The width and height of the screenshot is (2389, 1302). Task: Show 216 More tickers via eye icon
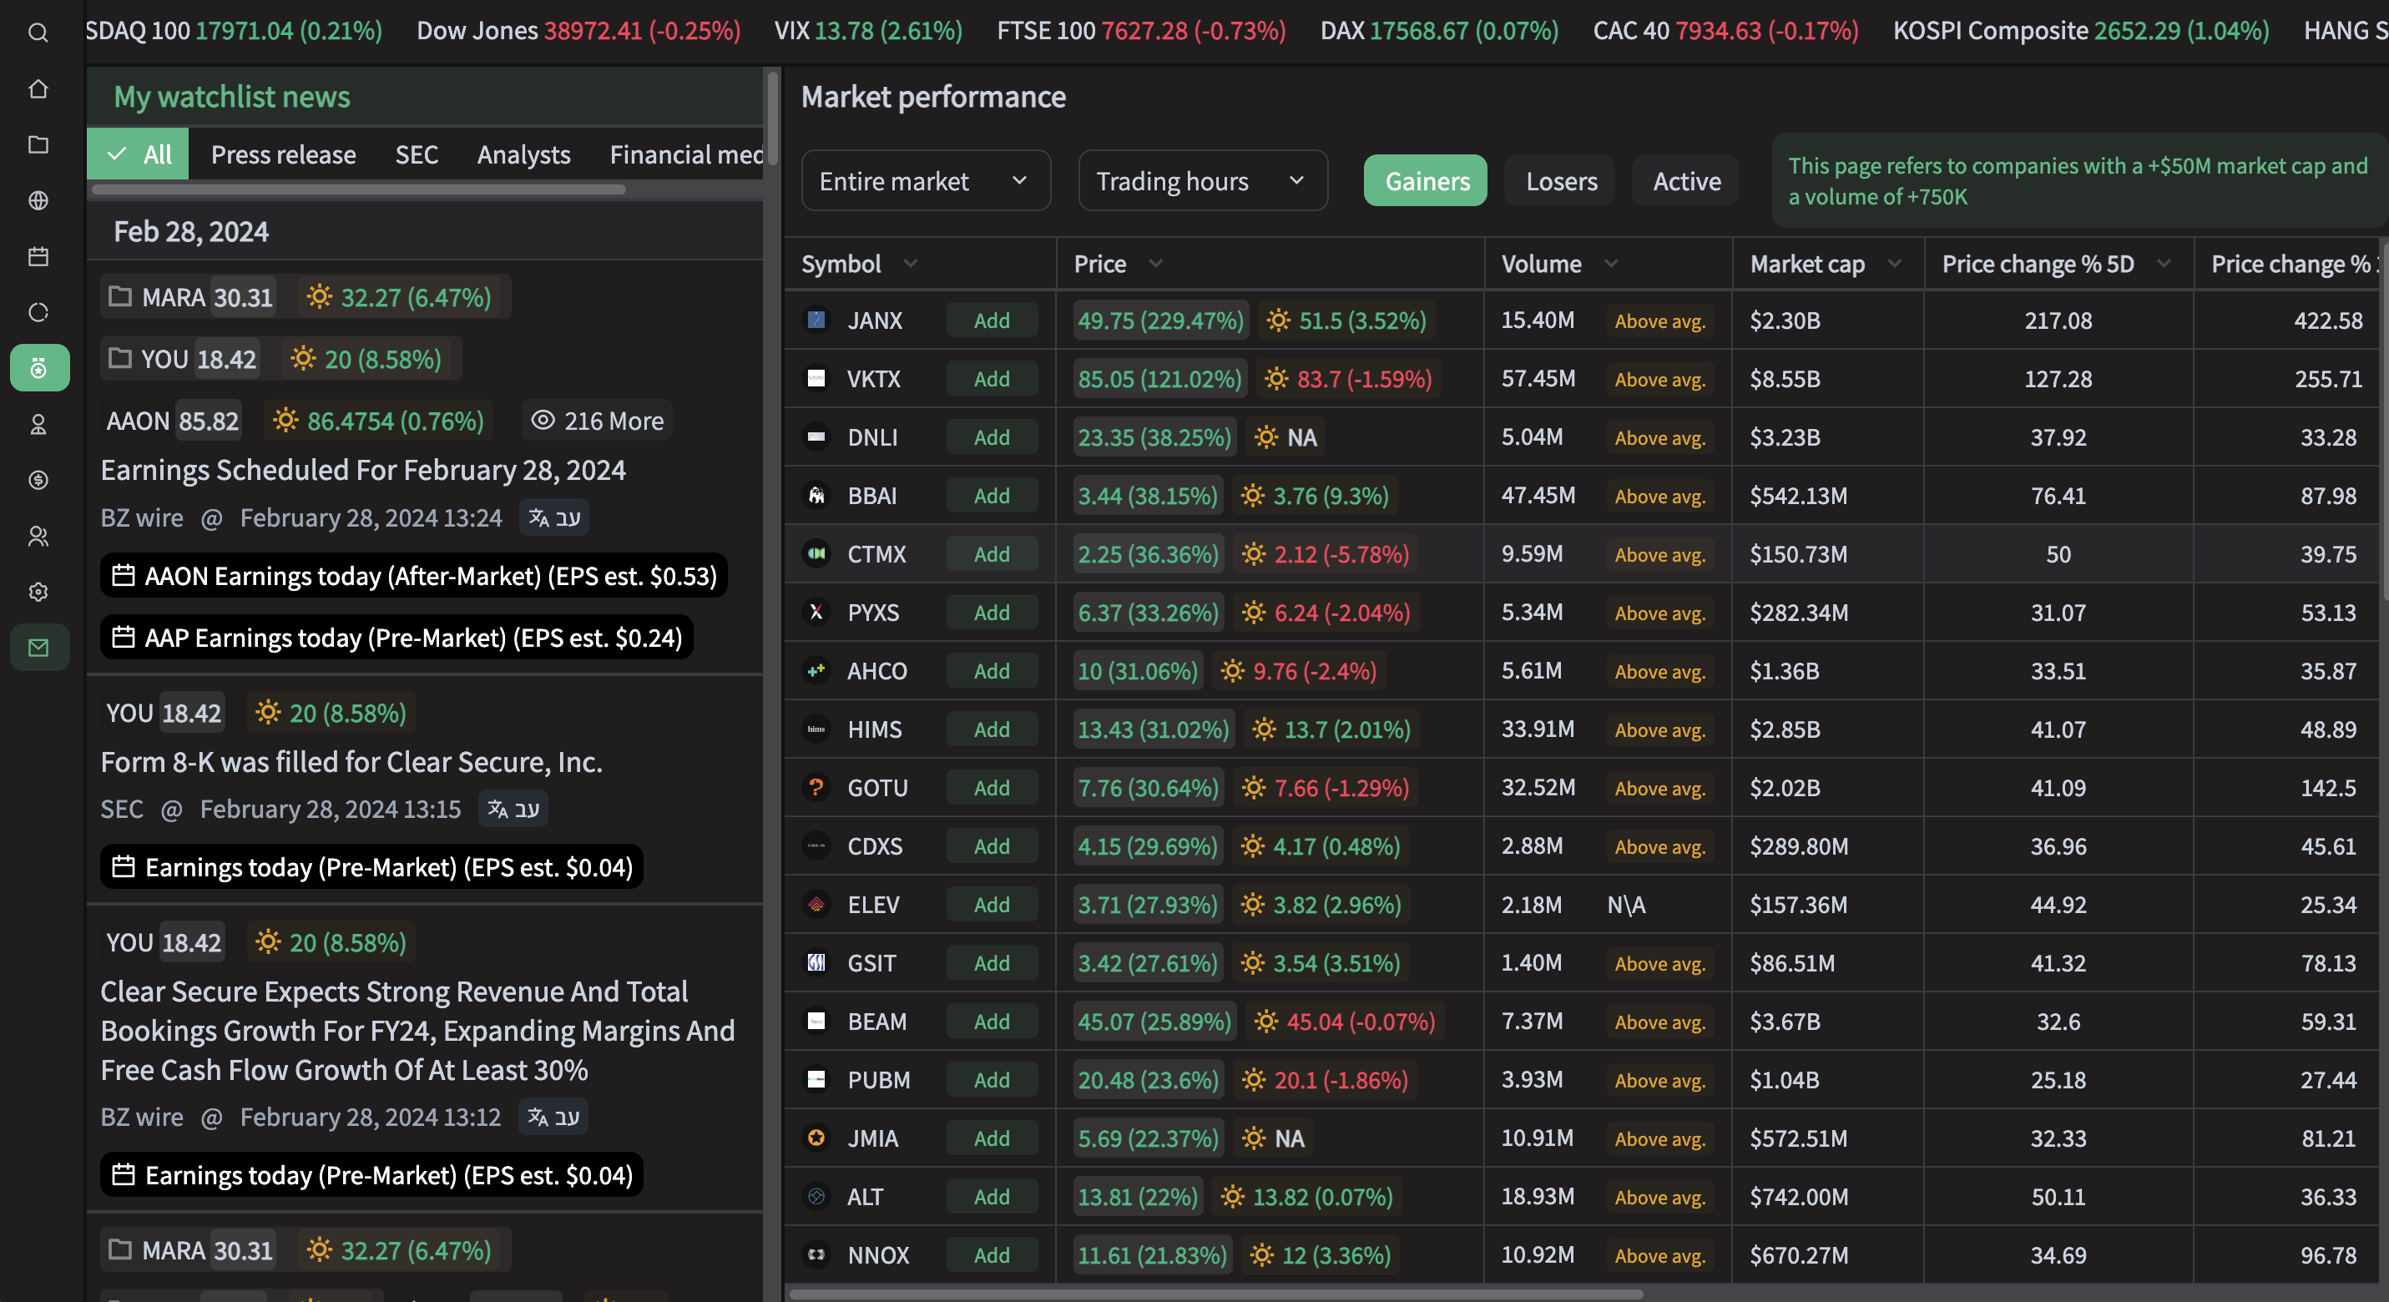(598, 421)
